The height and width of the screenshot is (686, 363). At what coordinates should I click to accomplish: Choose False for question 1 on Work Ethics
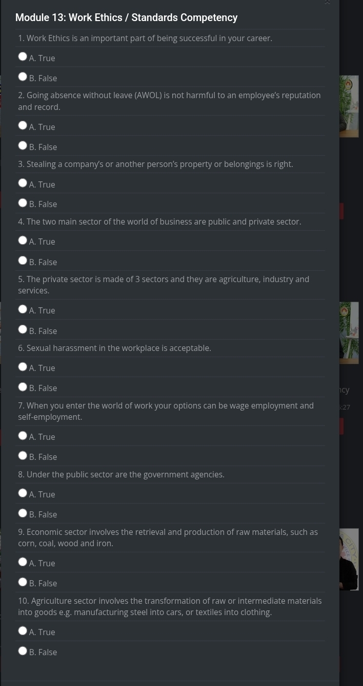tap(23, 77)
